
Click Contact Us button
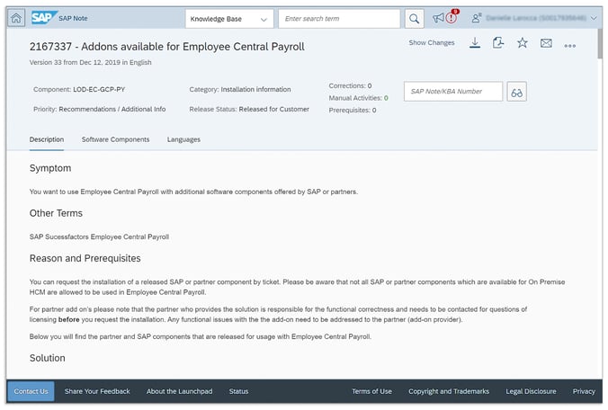coord(31,391)
